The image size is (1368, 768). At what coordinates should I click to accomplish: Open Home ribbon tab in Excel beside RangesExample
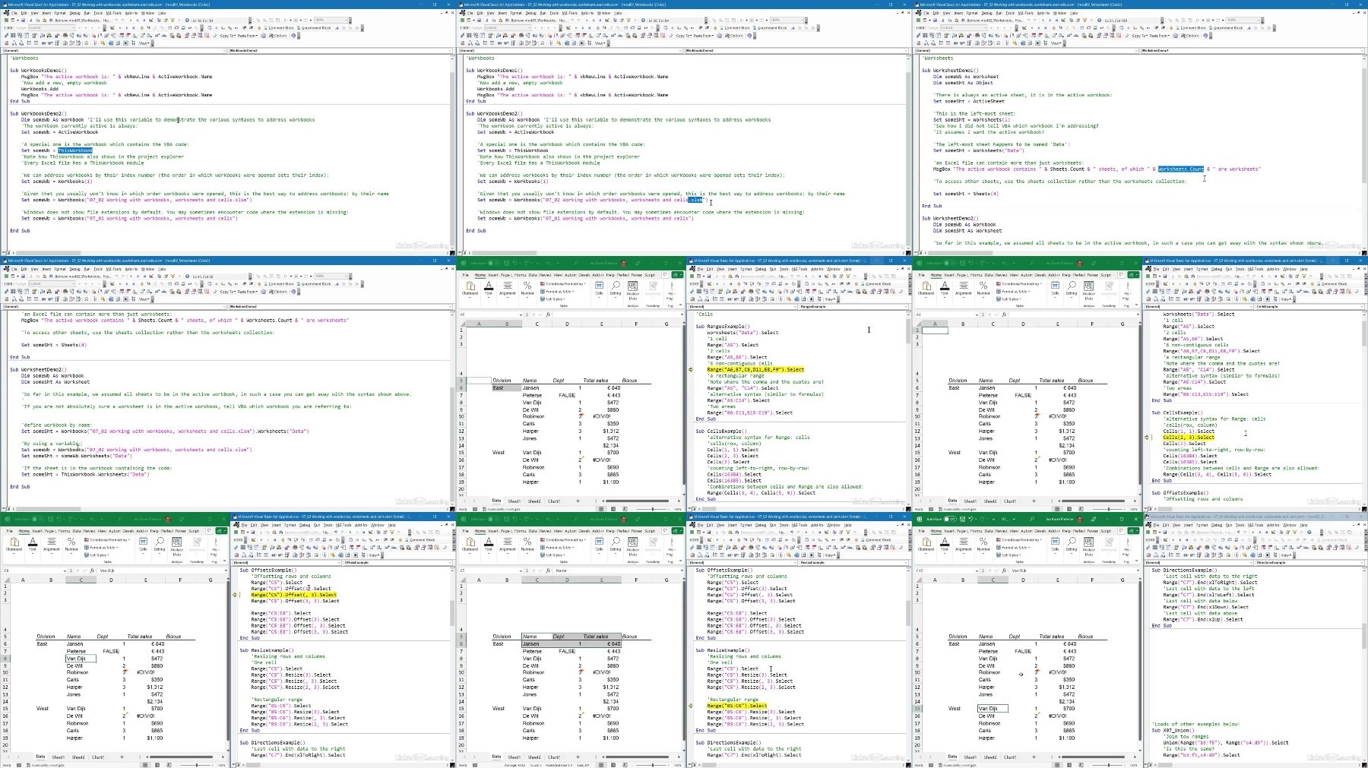[x=480, y=275]
